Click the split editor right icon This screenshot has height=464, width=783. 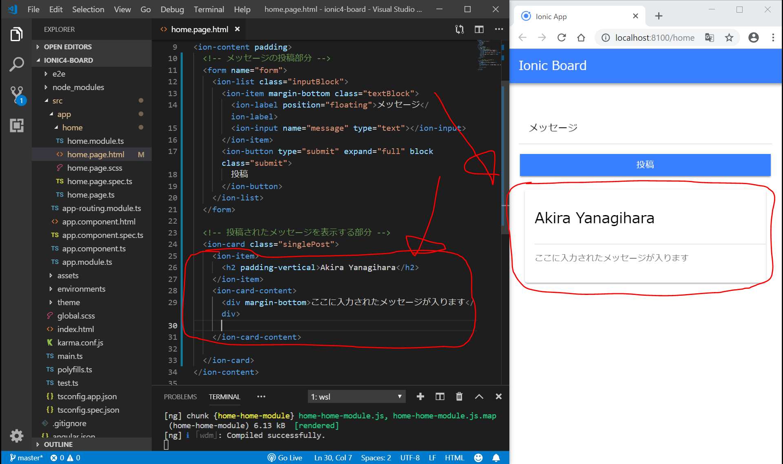point(479,29)
